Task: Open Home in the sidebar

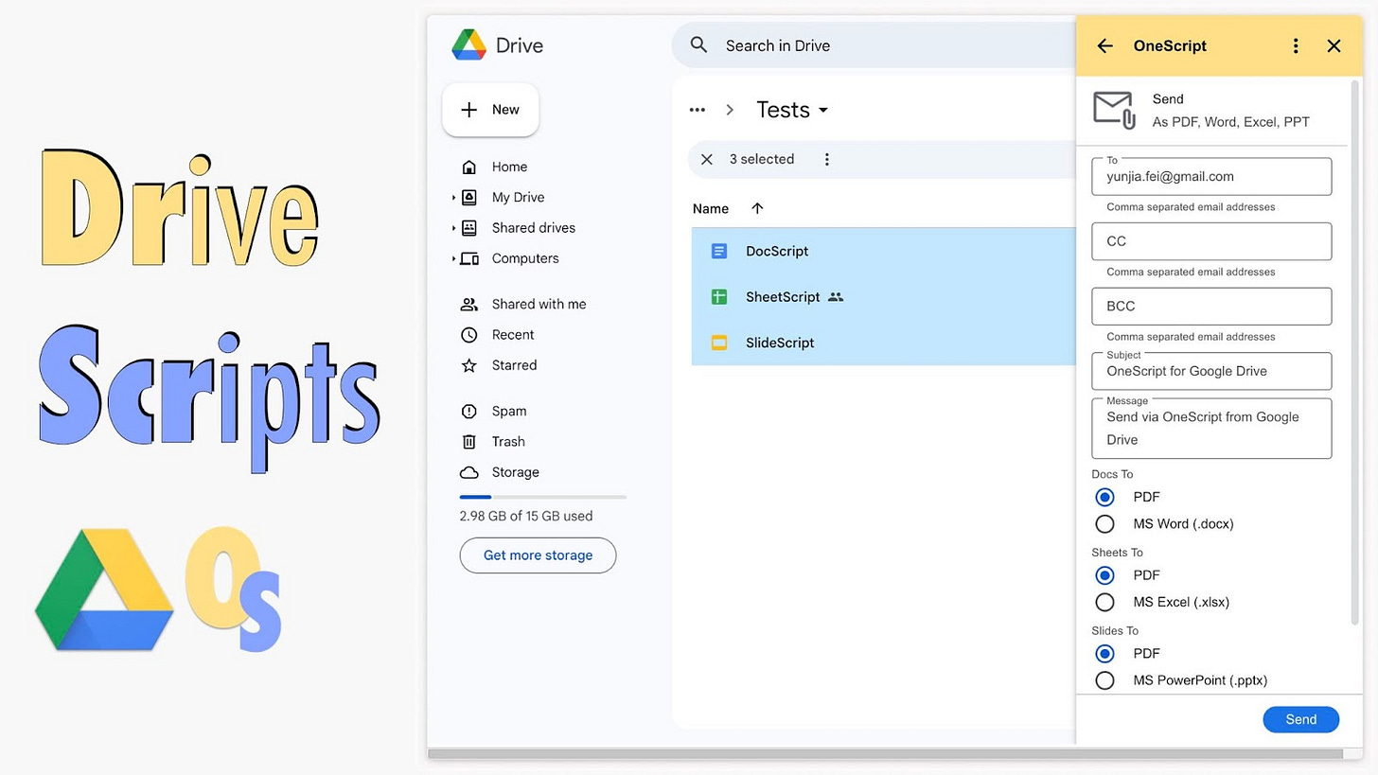Action: click(509, 167)
